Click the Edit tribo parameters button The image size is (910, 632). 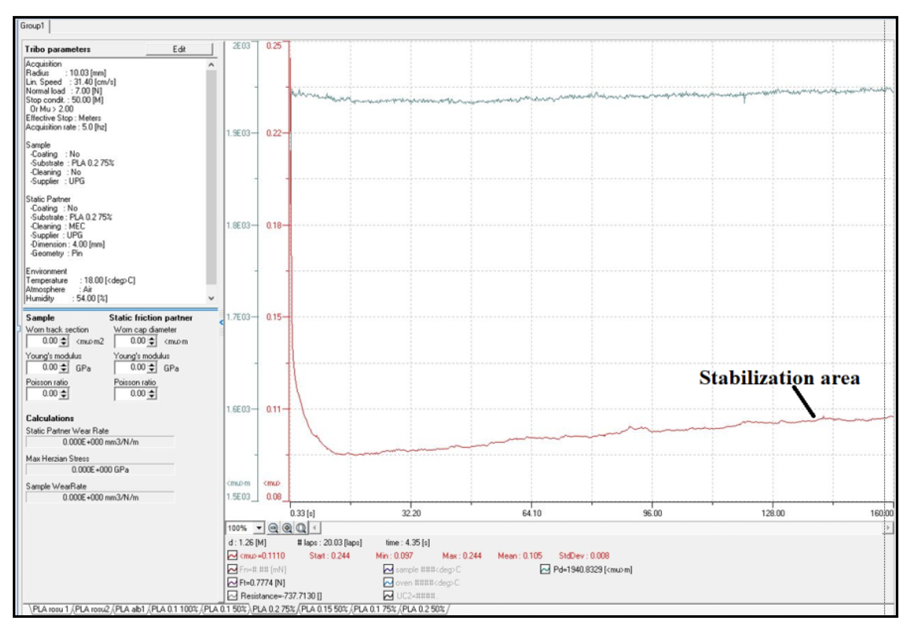179,49
